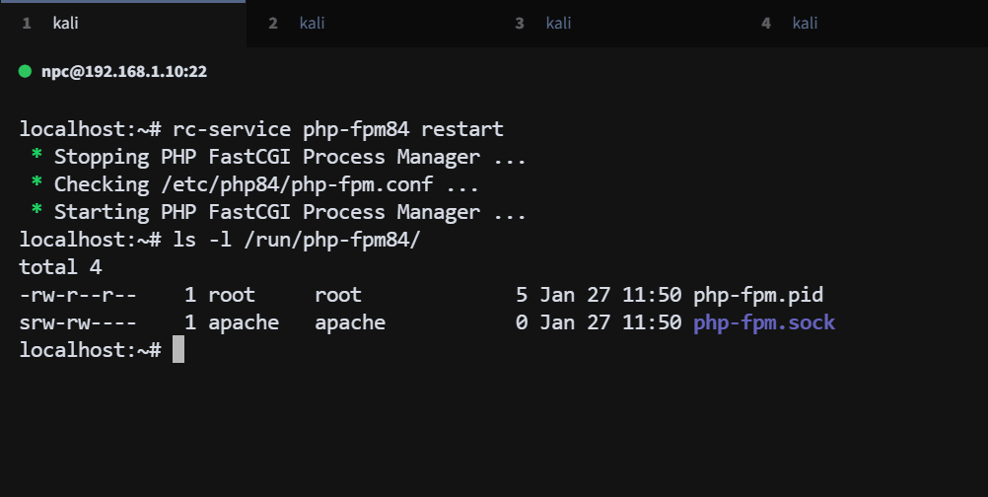Image resolution: width=988 pixels, height=497 pixels.
Task: Click the ls -l /run/php-fpm84/ command text
Action: coord(297,240)
